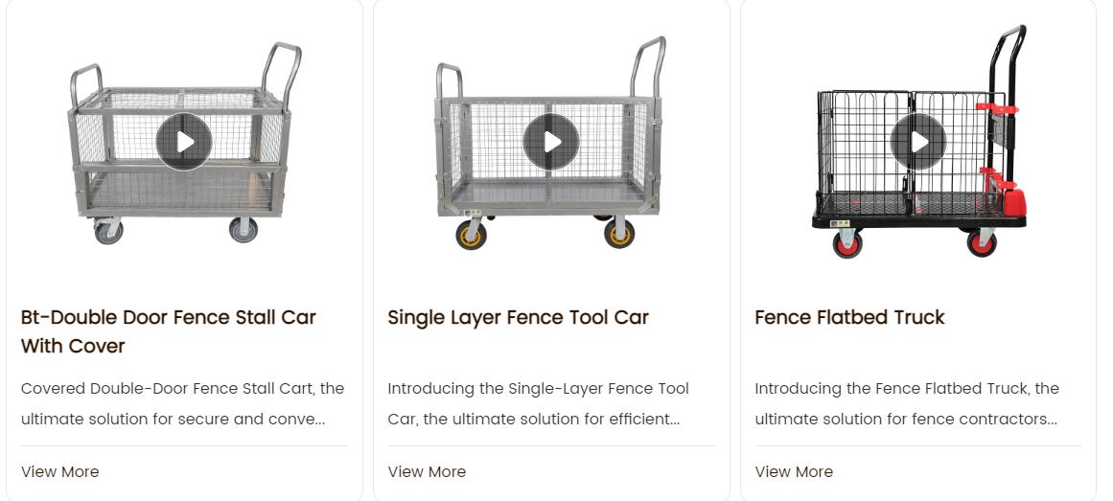Play the Single Layer Fence Tool Car video
Screen dimensions: 1113x501
point(551,142)
